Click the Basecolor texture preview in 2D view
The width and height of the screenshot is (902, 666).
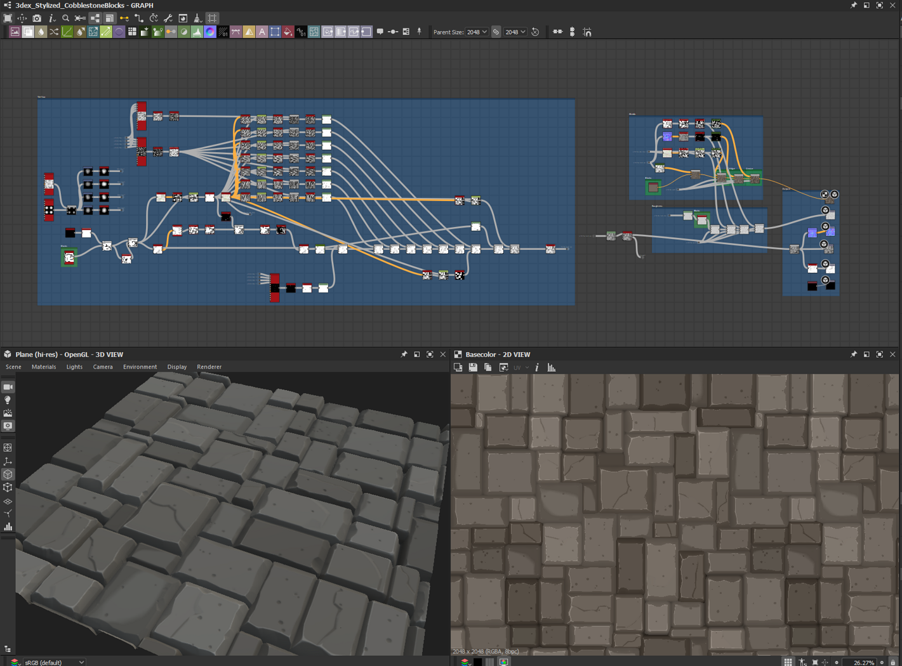[675, 514]
